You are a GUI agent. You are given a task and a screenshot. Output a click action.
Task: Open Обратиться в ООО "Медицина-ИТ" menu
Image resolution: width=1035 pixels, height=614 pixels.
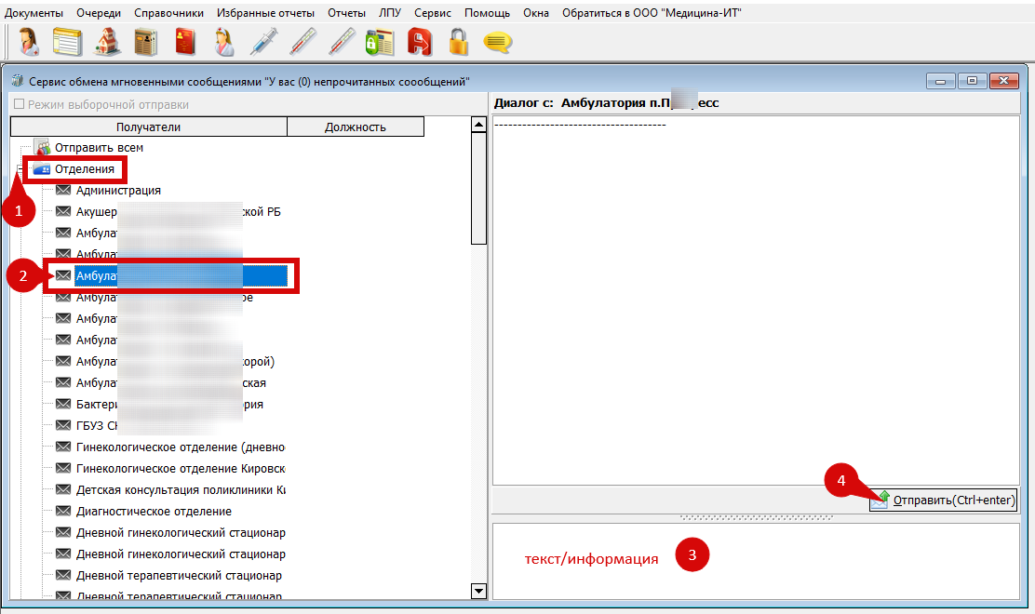652,12
